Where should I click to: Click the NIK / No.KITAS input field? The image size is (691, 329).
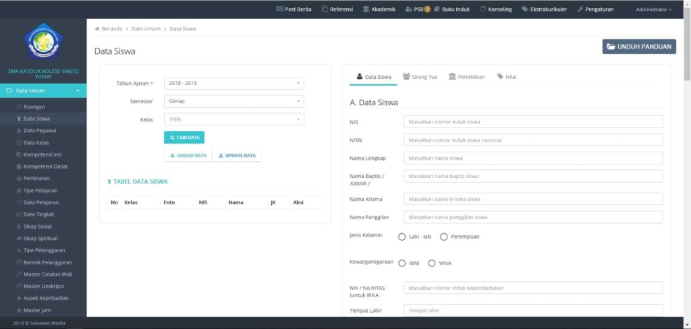click(x=533, y=288)
